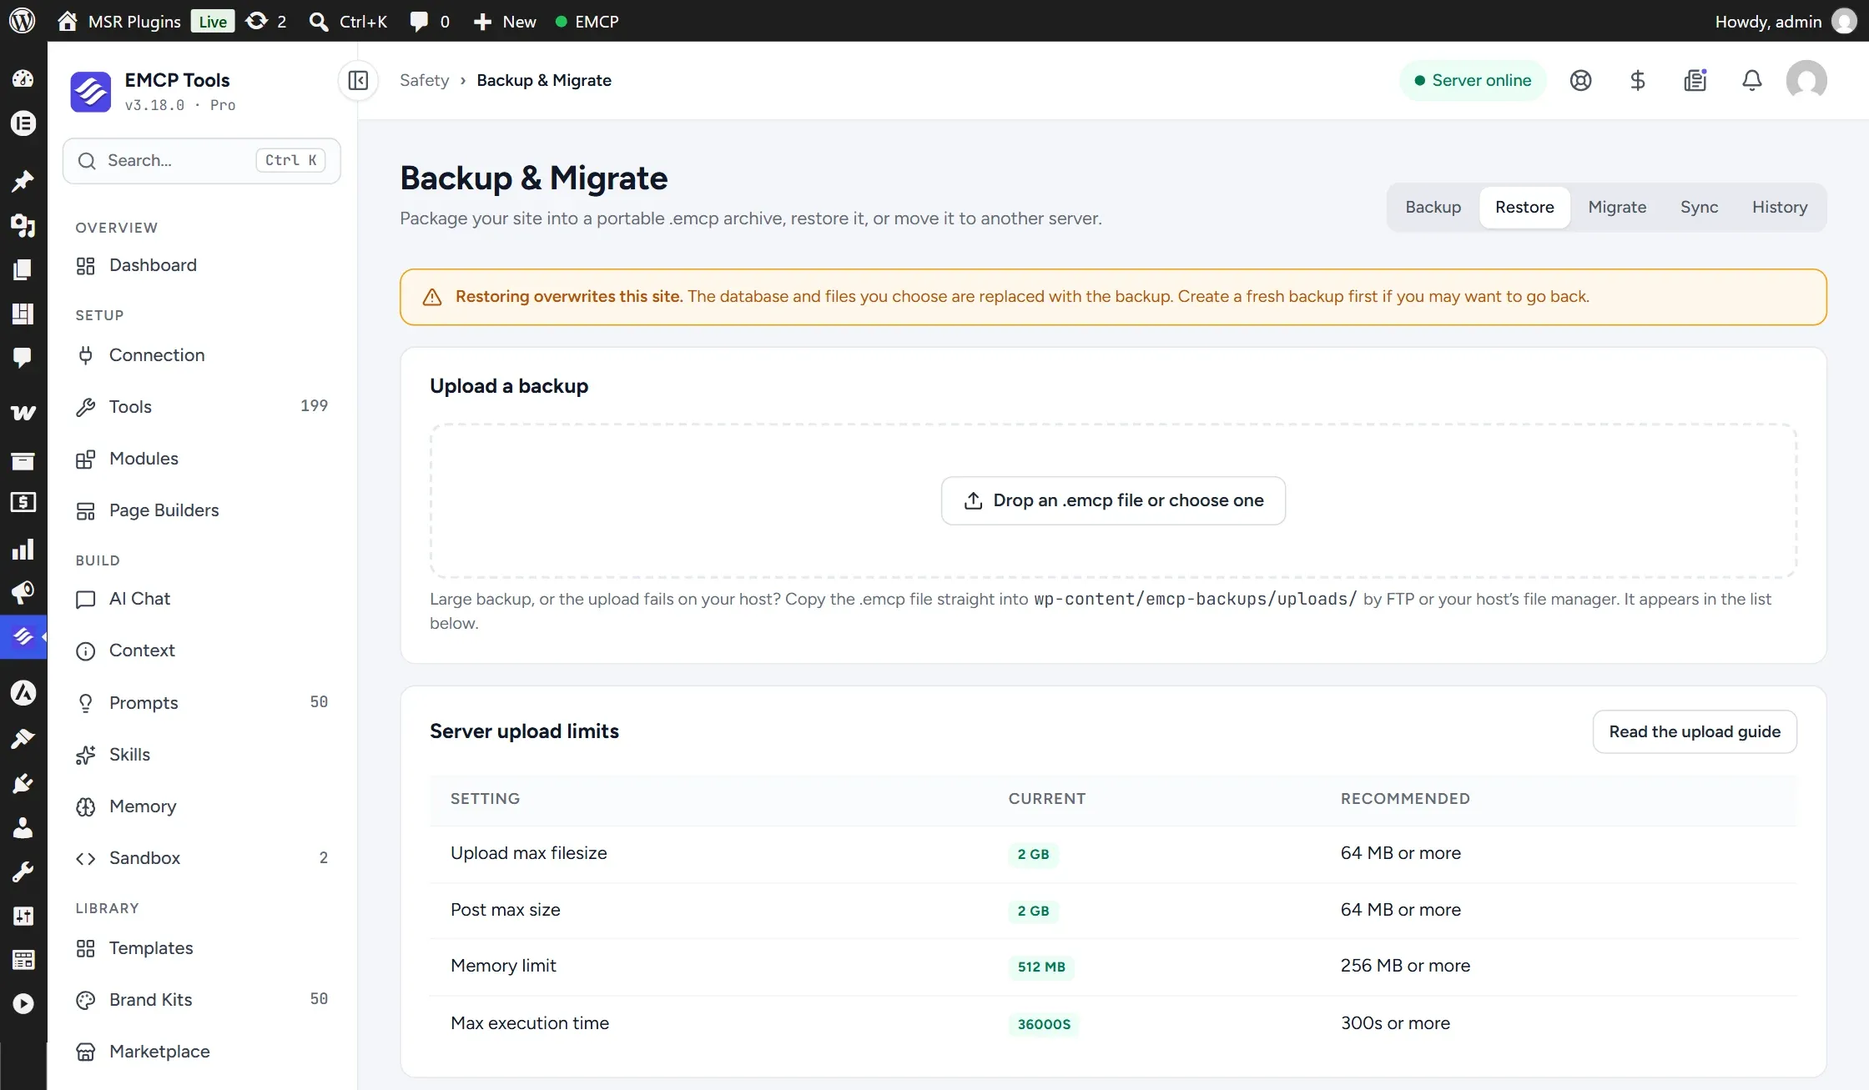
Task: Open the changelog news icon
Action: 1695,80
